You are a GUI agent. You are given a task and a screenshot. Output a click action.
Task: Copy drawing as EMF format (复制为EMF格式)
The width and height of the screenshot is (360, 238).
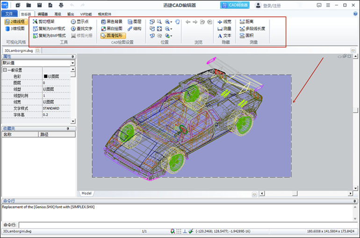(x=49, y=29)
